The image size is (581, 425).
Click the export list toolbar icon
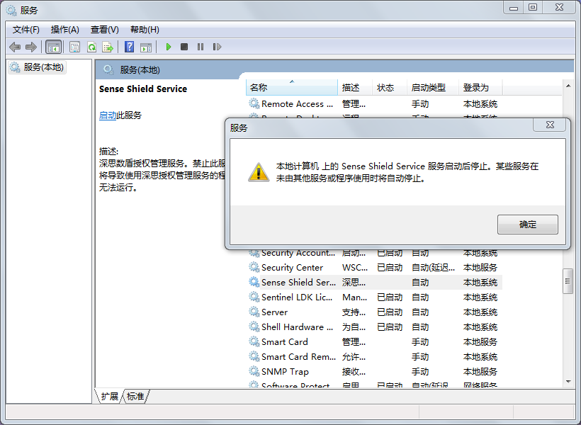coord(108,47)
